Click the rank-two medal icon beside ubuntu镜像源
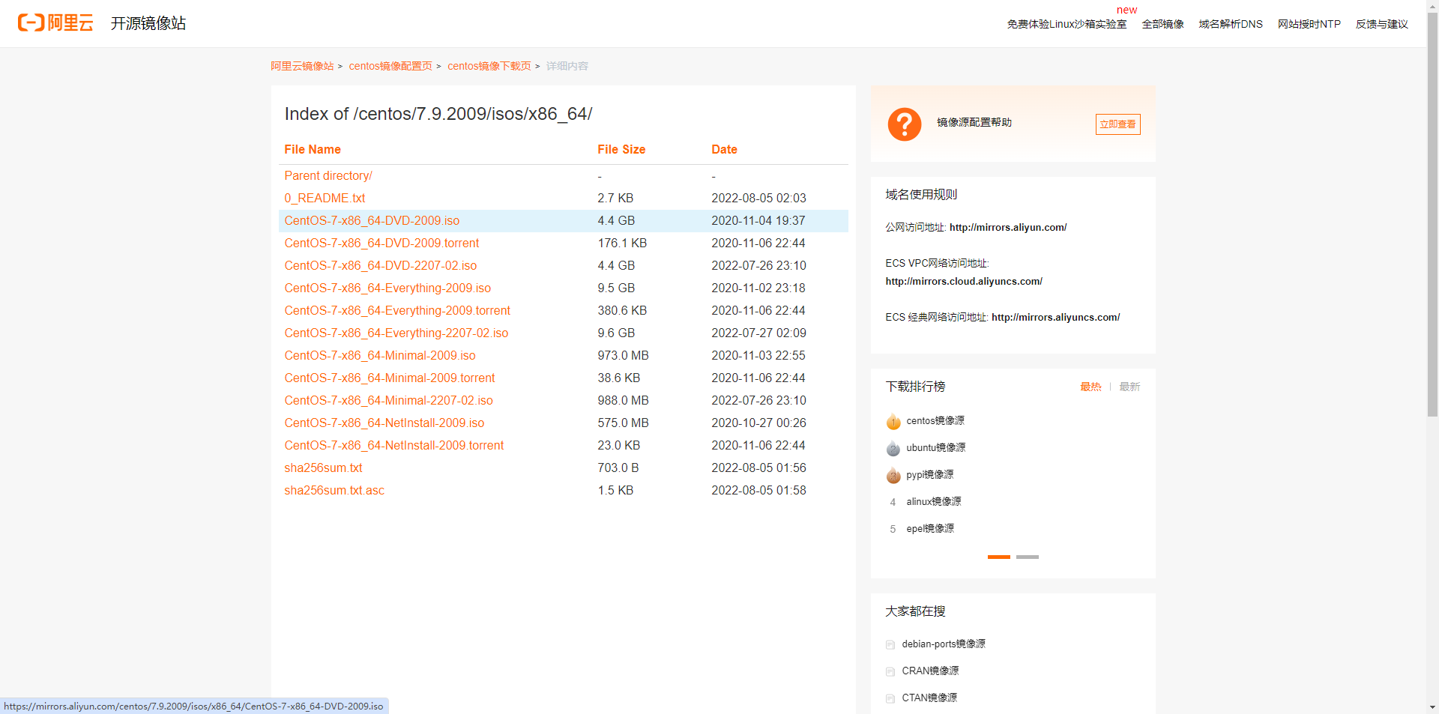 (x=893, y=448)
